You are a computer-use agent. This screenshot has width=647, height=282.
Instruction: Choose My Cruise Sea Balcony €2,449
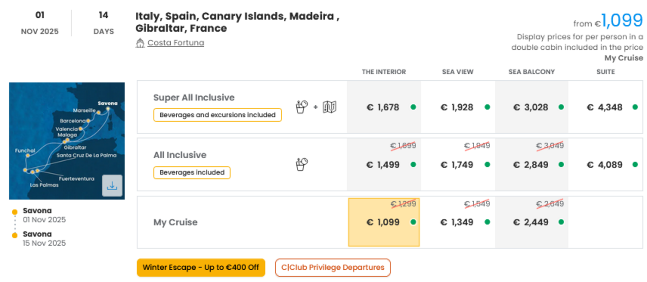pos(531,222)
